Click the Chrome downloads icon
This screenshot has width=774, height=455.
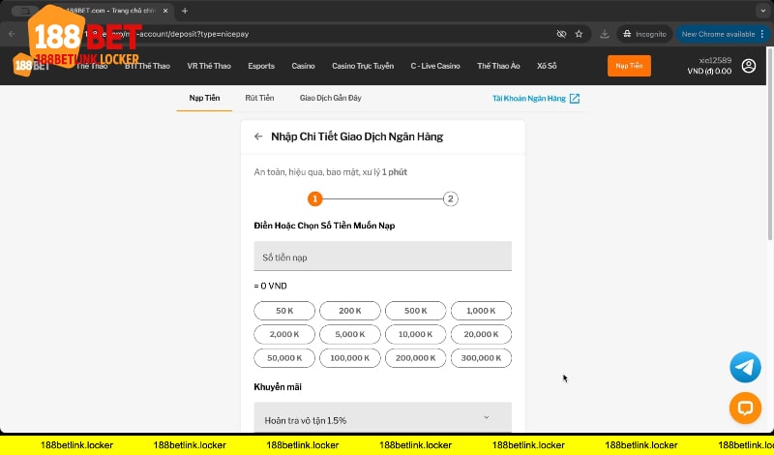605,33
